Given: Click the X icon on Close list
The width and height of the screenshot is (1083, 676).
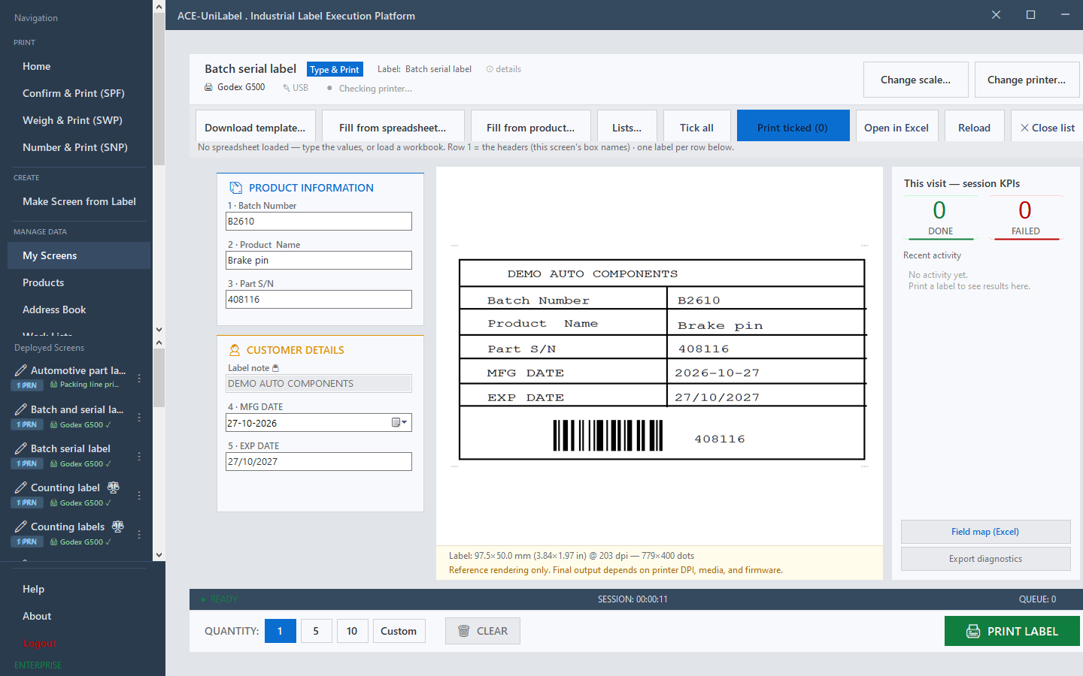Looking at the screenshot, I should [1024, 128].
